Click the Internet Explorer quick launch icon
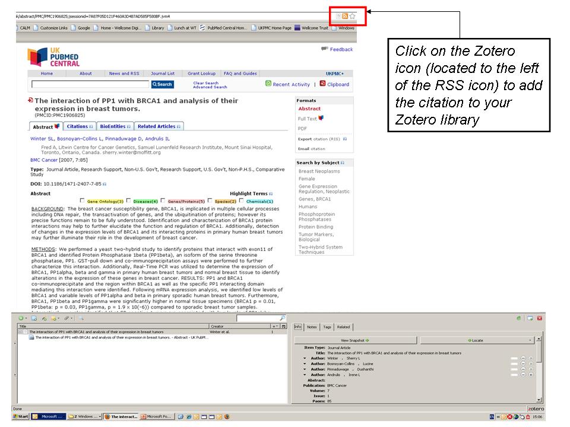The height and width of the screenshot is (427, 570). 188,417
